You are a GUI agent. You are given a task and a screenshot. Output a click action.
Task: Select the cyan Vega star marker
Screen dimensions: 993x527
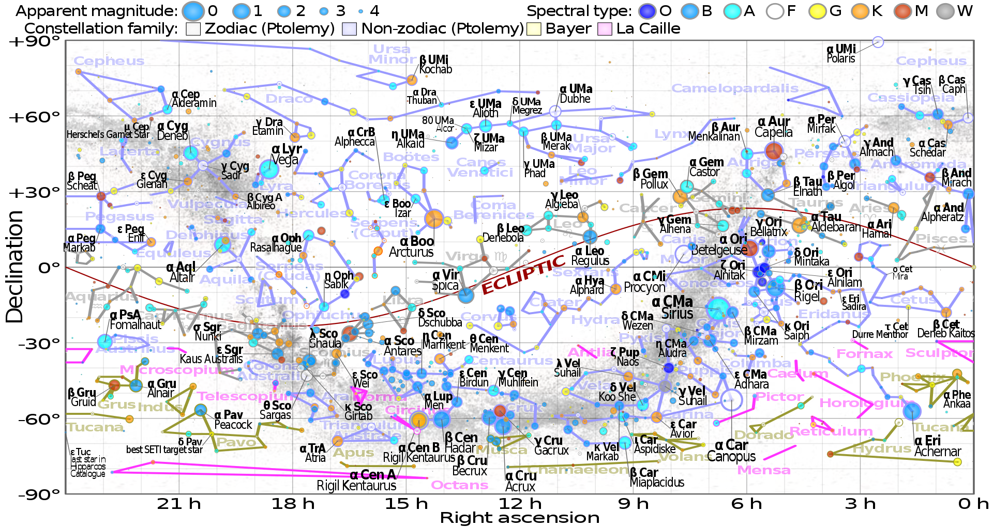coord(269,169)
